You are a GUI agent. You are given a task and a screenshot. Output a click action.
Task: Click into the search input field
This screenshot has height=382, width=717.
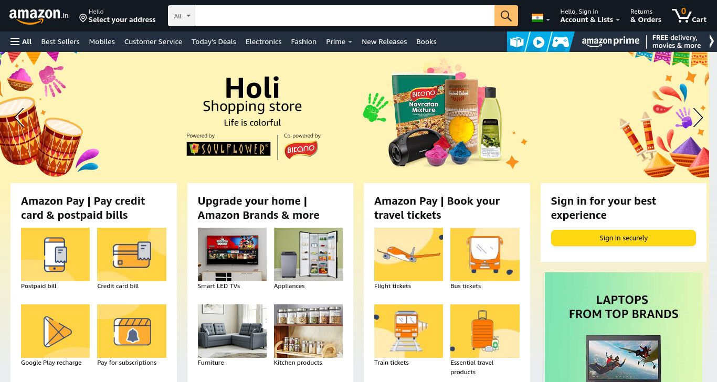point(345,16)
